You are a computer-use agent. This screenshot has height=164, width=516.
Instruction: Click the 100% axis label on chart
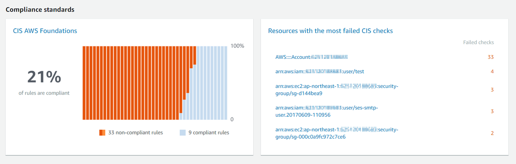(x=237, y=46)
